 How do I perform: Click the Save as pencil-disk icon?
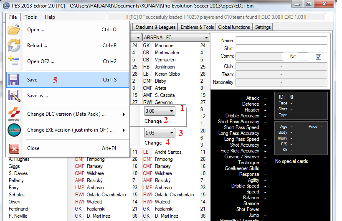click(x=14, y=96)
